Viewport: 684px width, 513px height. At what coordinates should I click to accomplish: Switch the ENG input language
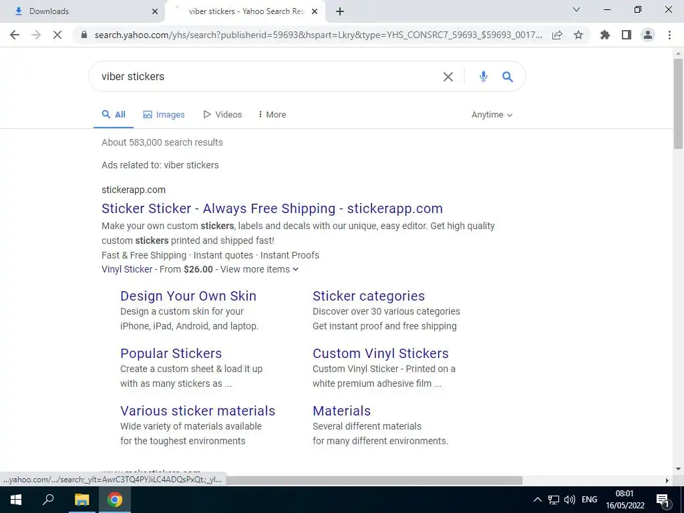pyautogui.click(x=589, y=500)
